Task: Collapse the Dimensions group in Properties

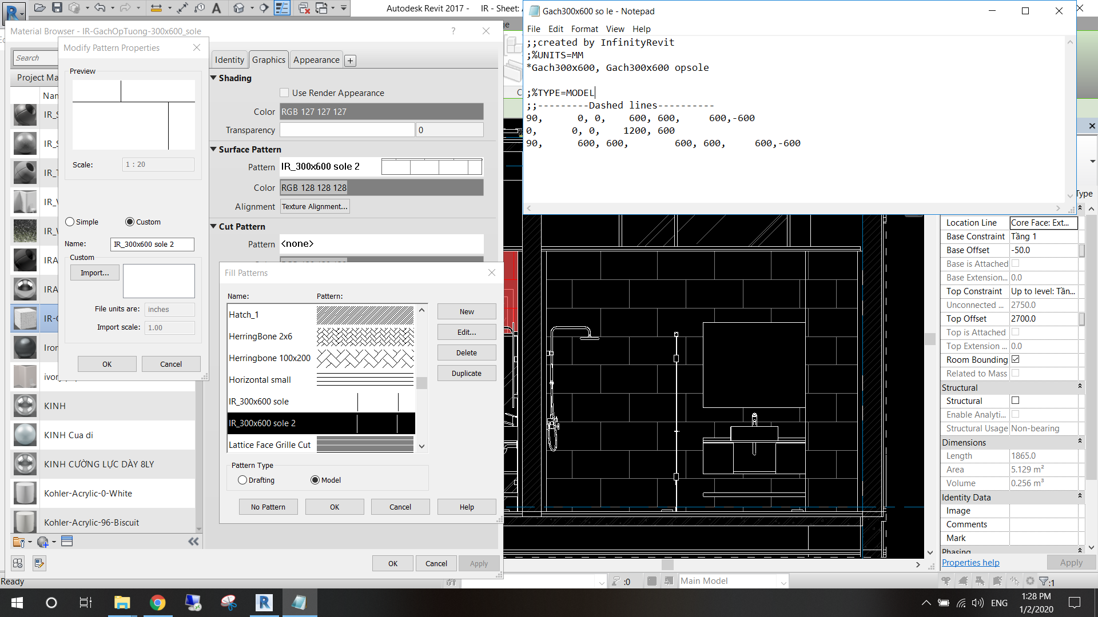Action: (x=1080, y=442)
